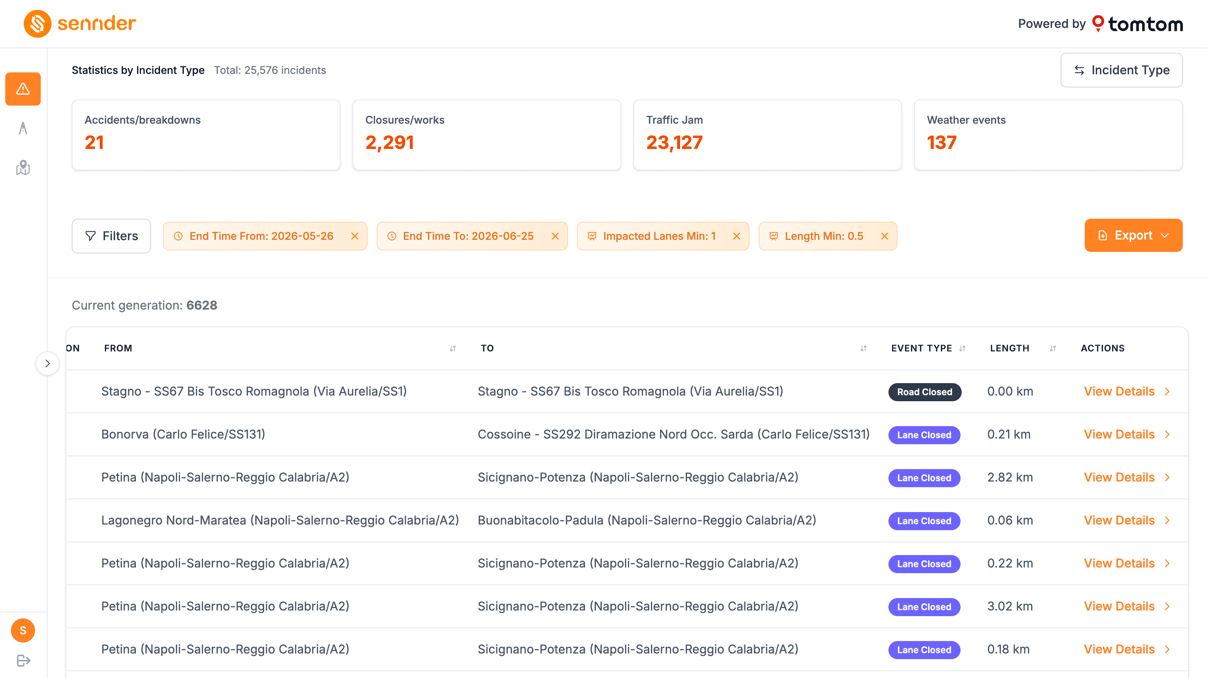The height and width of the screenshot is (678, 1207).
Task: Click Impacted Lanes Min: 1 chip label
Action: [x=659, y=236]
